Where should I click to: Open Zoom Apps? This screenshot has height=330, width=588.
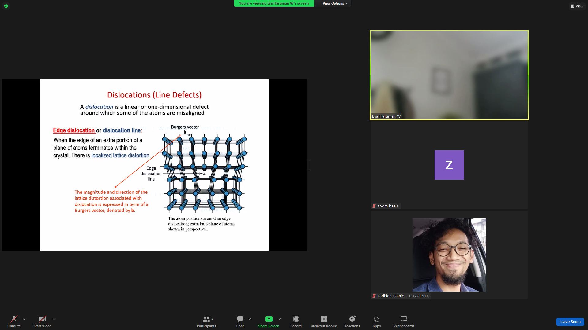pos(376,321)
